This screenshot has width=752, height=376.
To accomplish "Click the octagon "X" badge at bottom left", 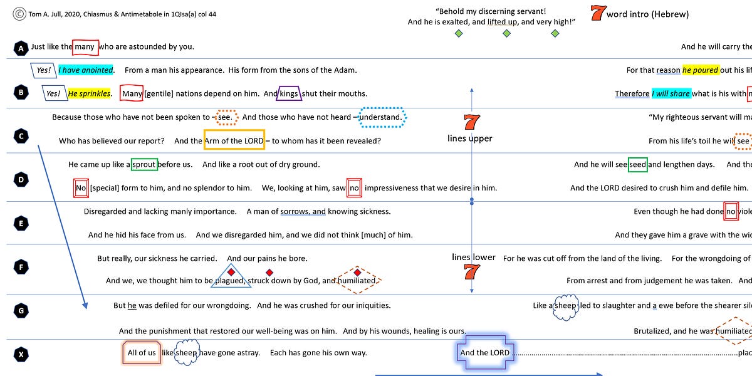I will click(x=21, y=355).
